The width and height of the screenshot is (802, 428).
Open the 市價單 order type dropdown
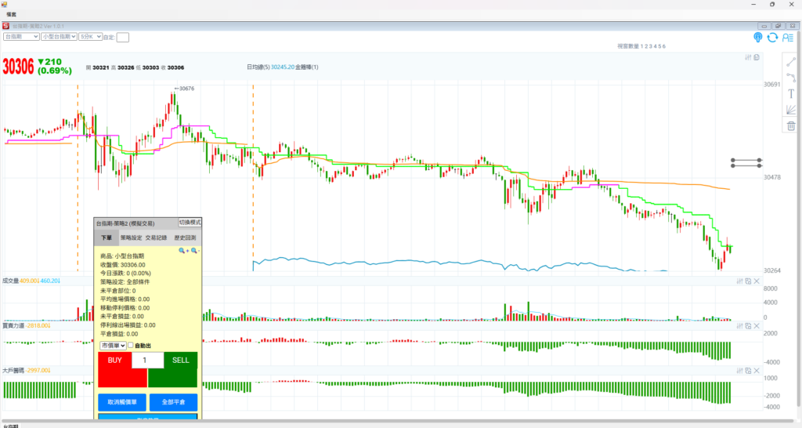coord(113,346)
